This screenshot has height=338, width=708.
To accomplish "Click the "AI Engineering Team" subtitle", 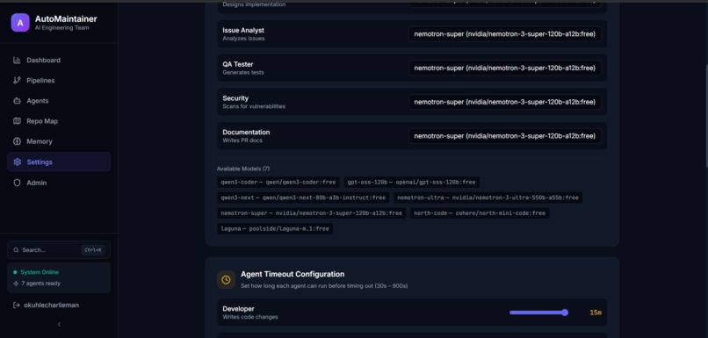I will click(61, 28).
